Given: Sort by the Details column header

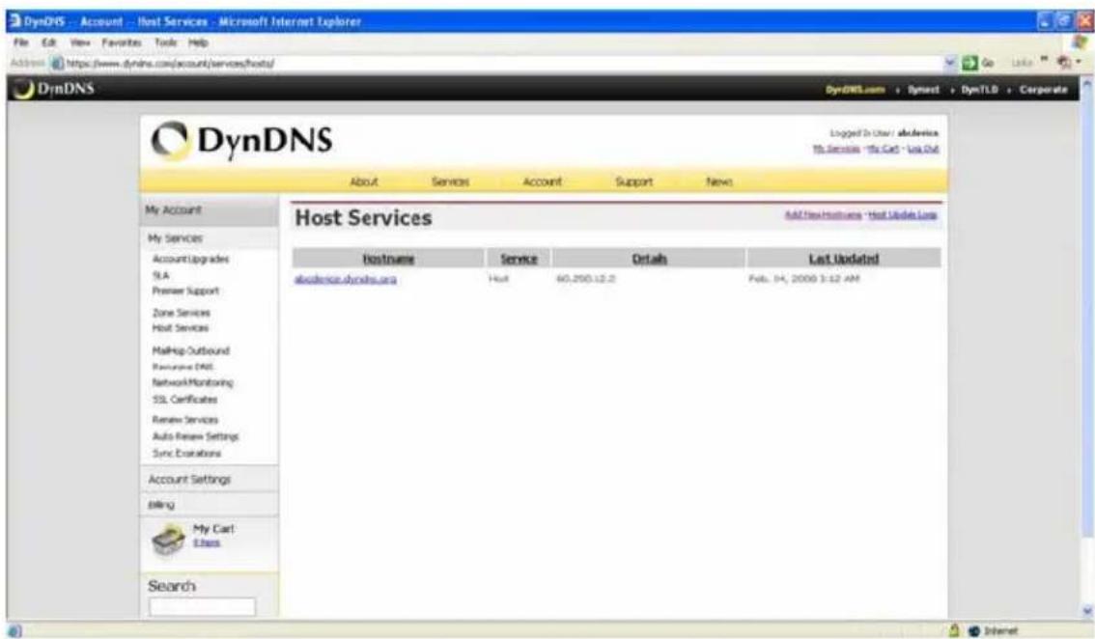Looking at the screenshot, I should [650, 259].
